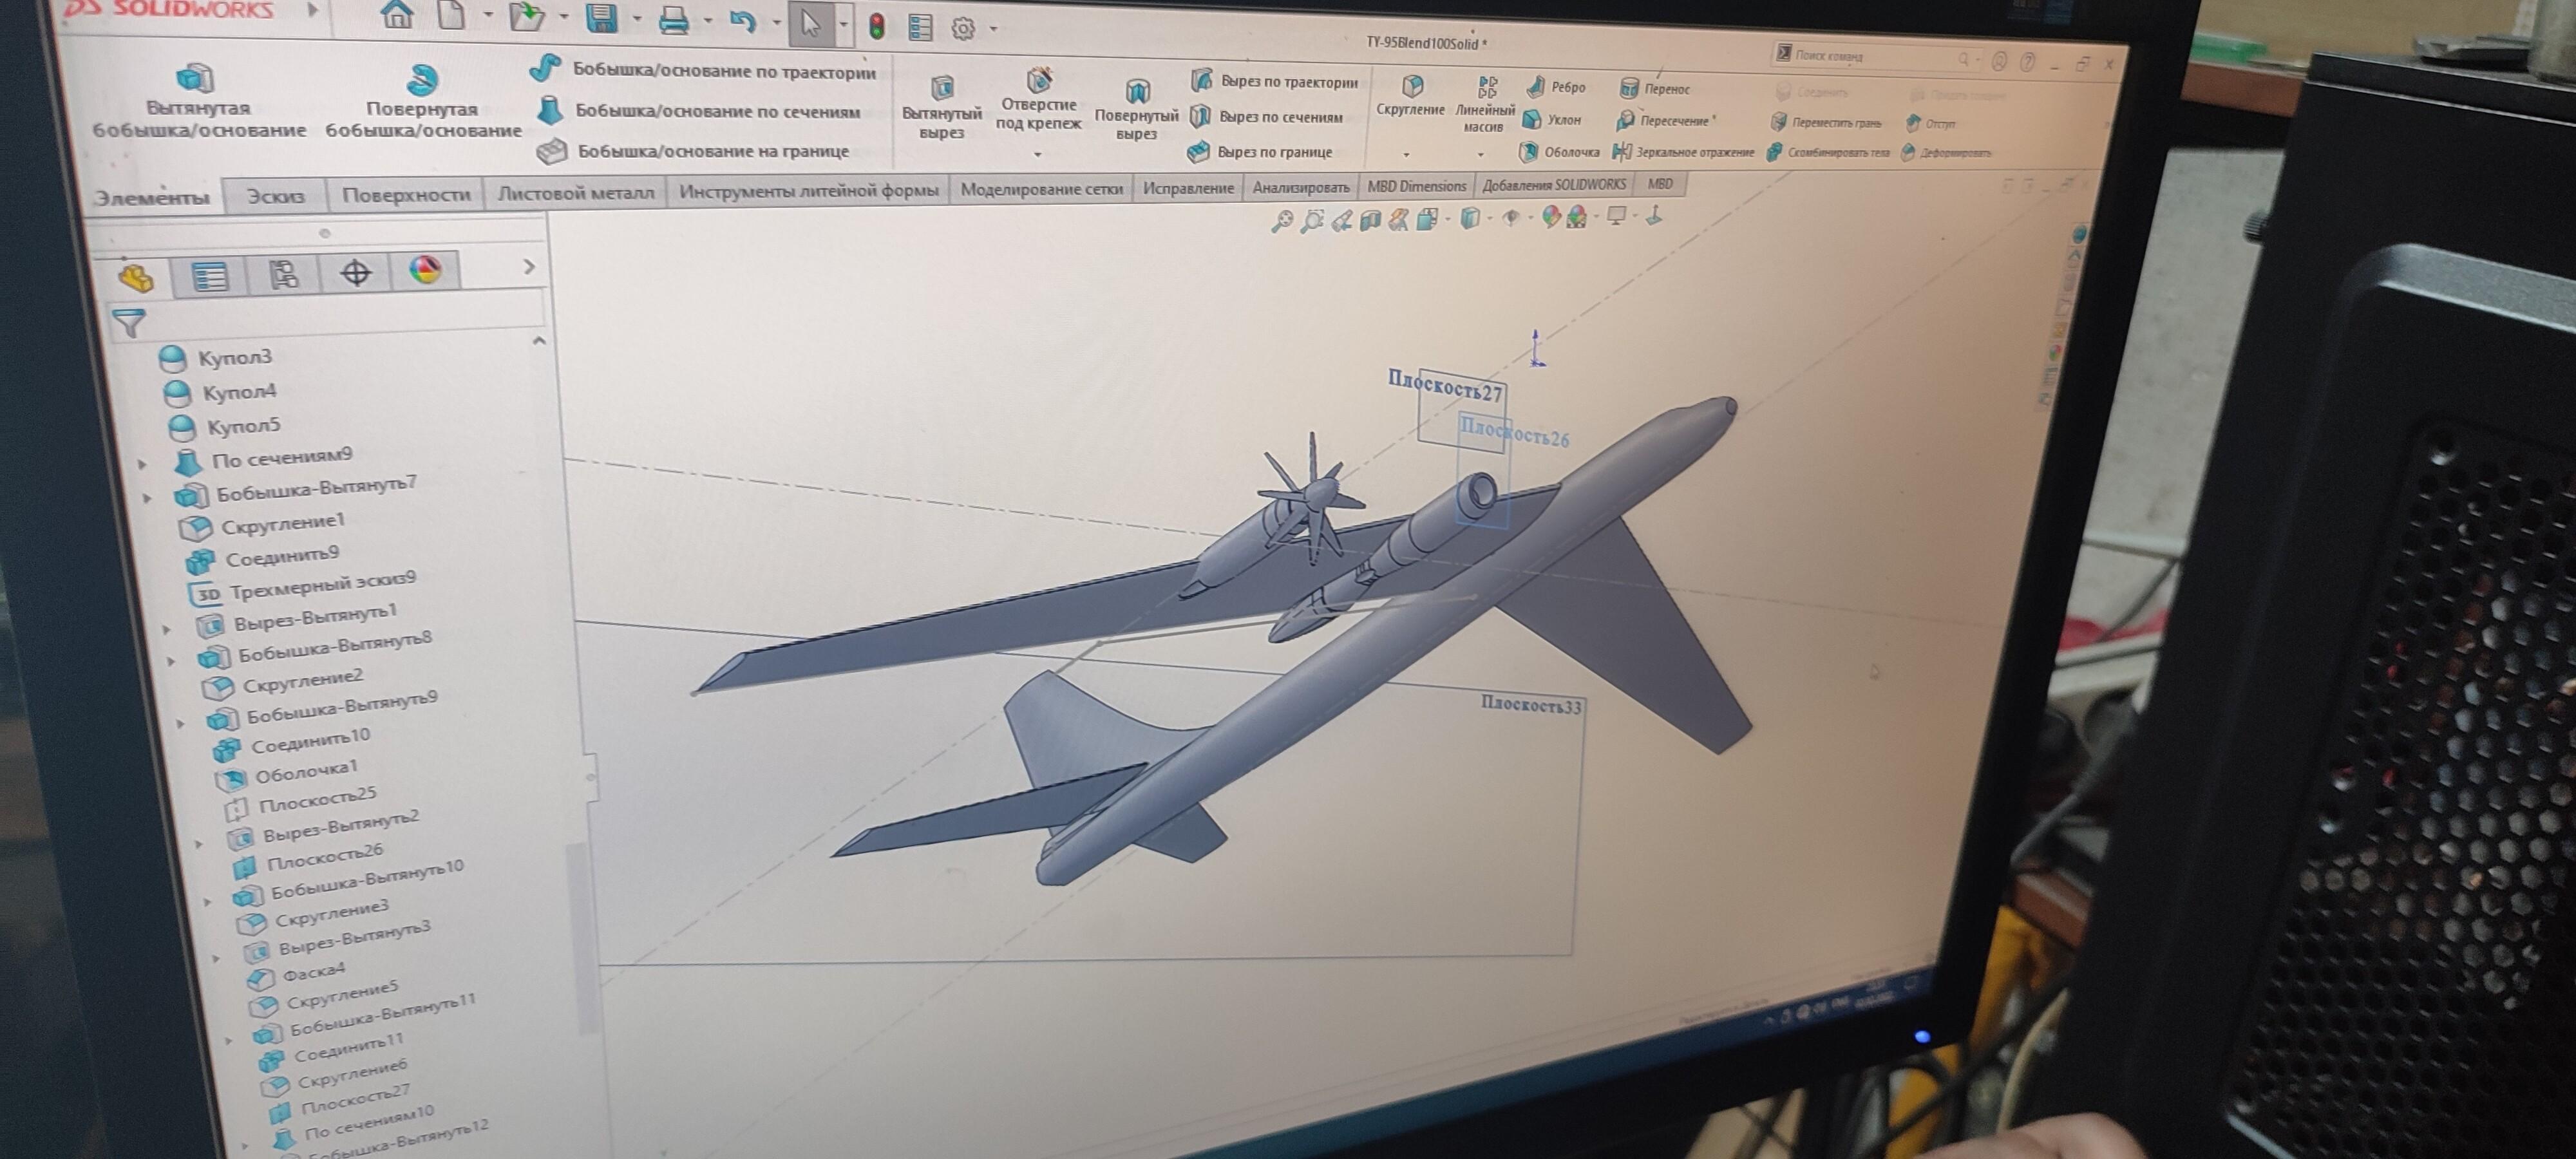Image resolution: width=2576 pixels, height=1159 pixels.
Task: Toggle the feature tree filter funnel
Action: coord(129,322)
